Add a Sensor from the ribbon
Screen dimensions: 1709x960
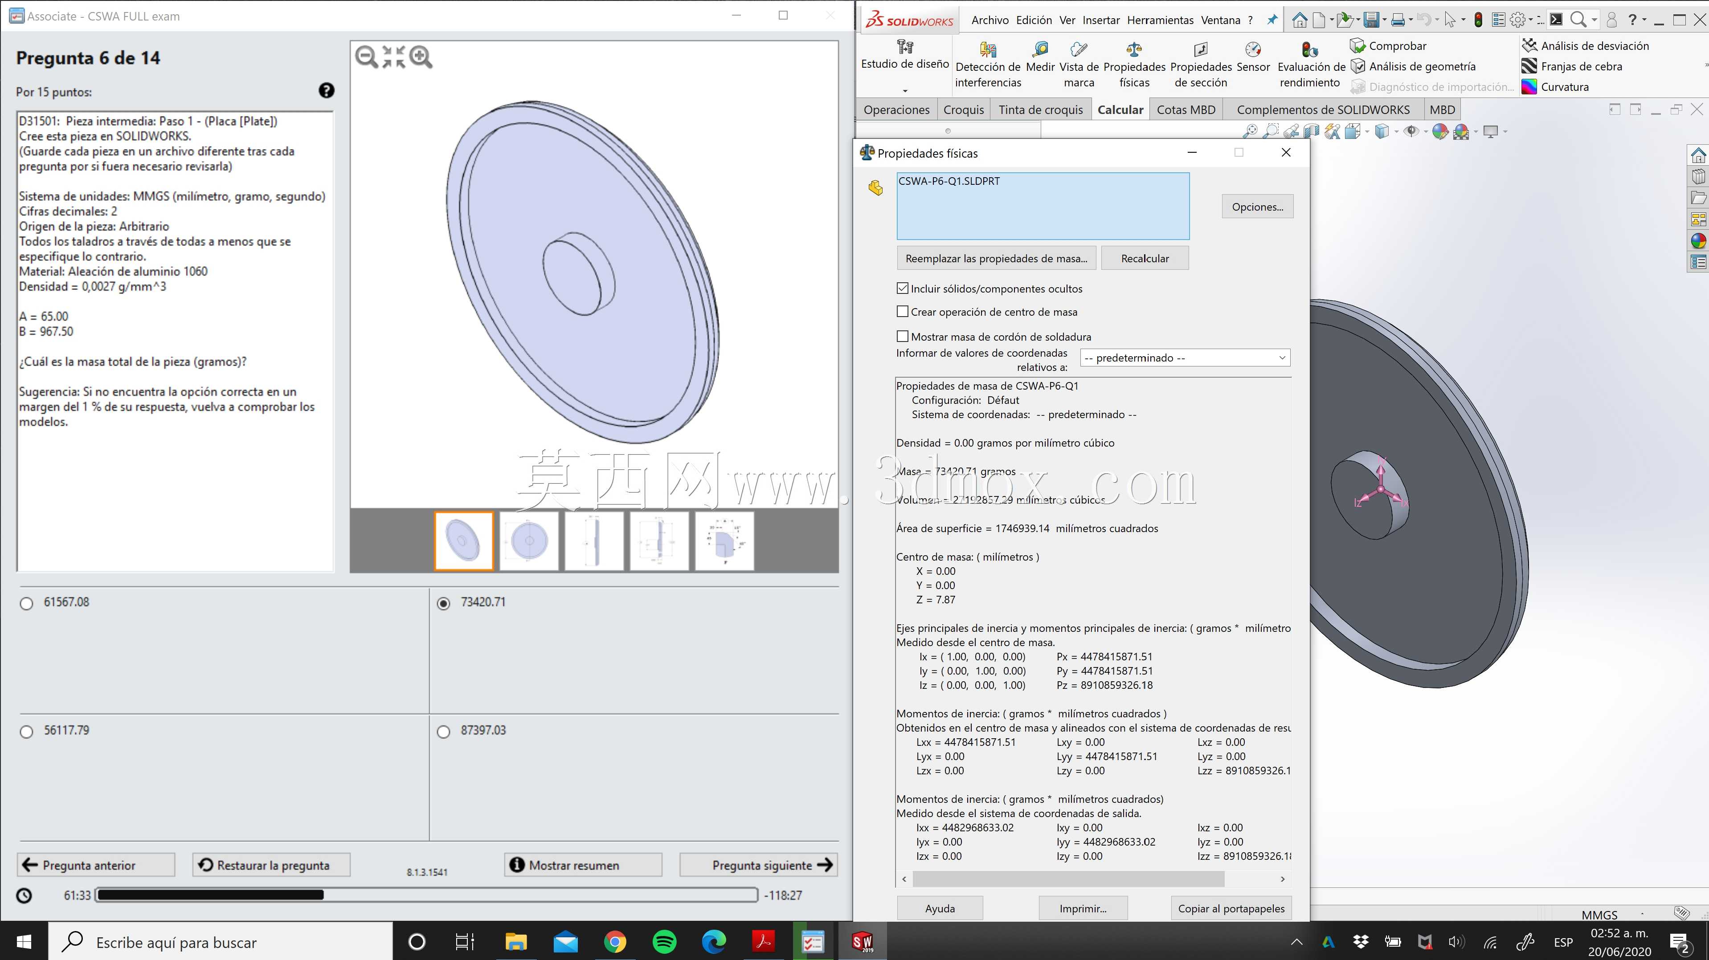1253,57
